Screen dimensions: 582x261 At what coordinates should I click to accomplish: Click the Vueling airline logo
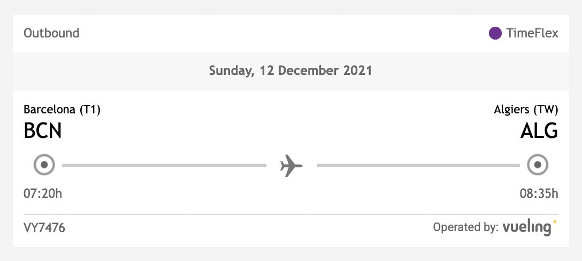(x=526, y=227)
